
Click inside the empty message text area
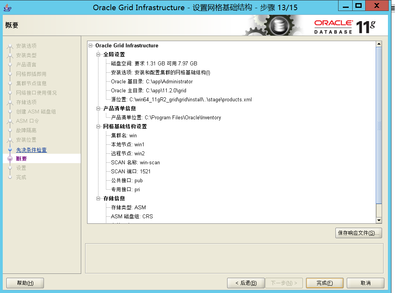(x=234, y=258)
